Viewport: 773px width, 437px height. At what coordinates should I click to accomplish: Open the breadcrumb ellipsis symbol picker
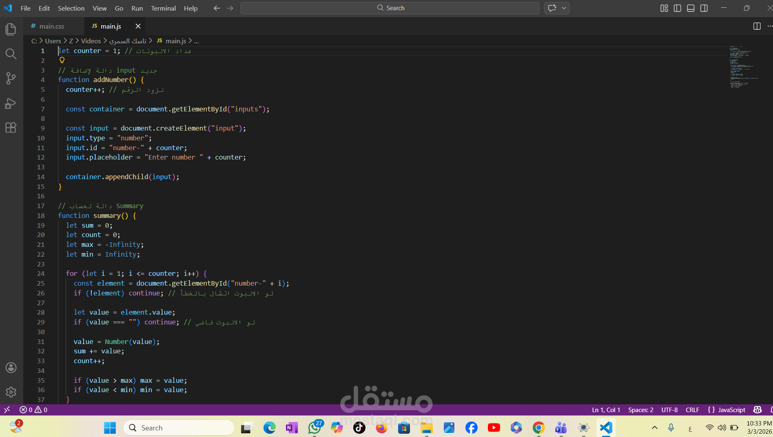click(x=197, y=41)
